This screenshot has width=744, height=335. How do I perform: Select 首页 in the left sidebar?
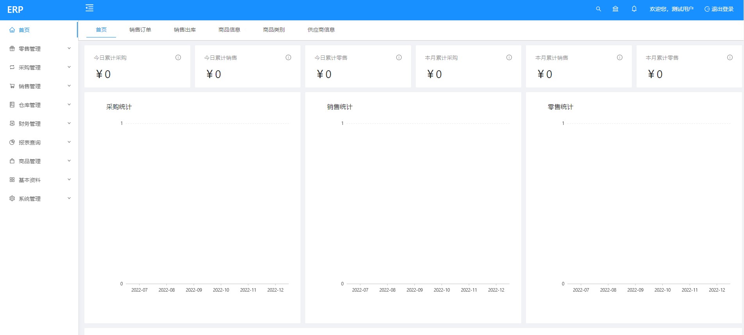[24, 30]
